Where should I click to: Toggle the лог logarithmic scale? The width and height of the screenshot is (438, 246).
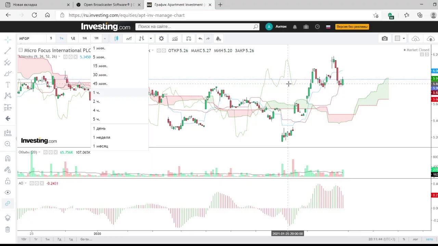click(x=415, y=239)
